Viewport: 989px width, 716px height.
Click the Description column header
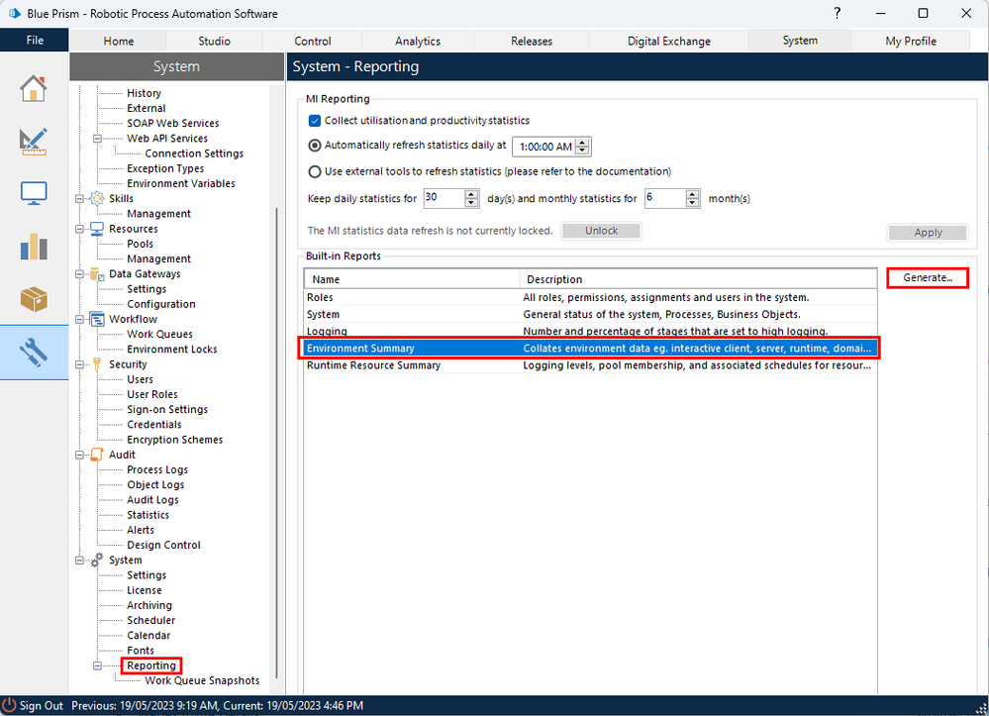[698, 279]
